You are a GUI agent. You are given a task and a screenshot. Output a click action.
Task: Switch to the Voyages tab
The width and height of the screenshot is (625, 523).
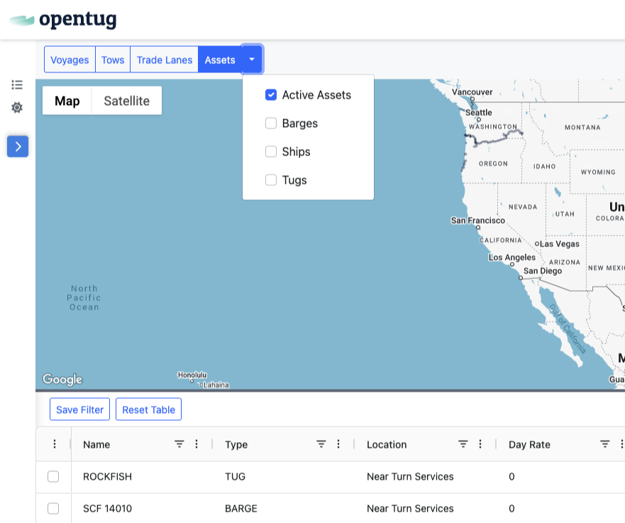tap(70, 60)
